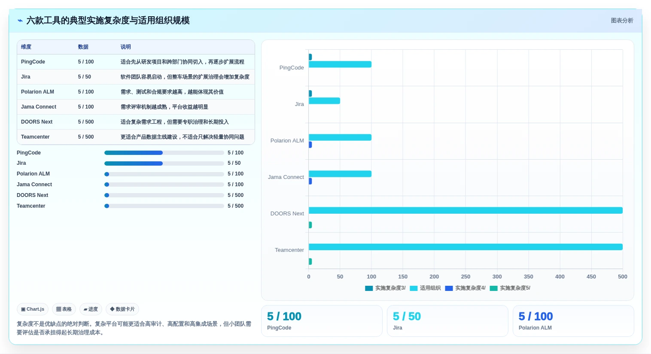The height and width of the screenshot is (354, 651).
Task: Click the PingCode y-axis label in the chart
Action: [x=292, y=68]
